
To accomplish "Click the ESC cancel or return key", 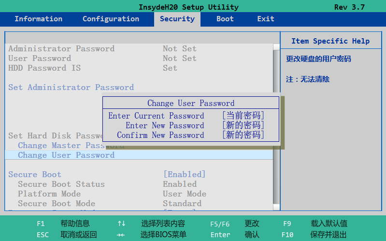I will pyautogui.click(x=43, y=235).
